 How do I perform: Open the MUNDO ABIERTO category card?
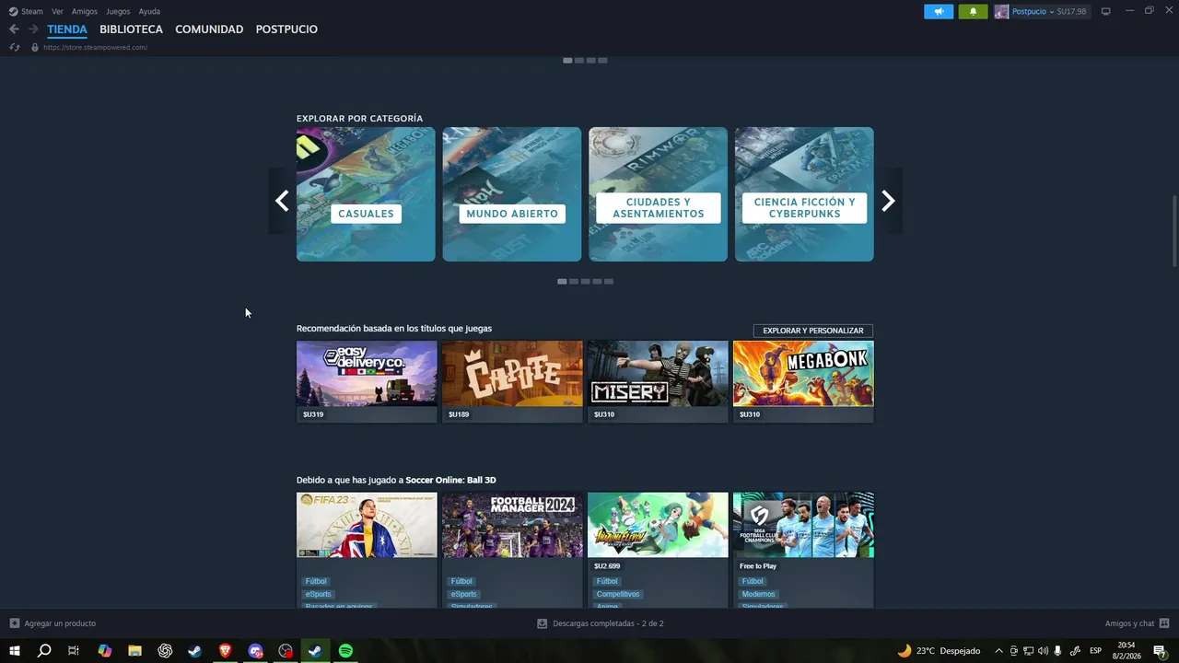tap(512, 194)
